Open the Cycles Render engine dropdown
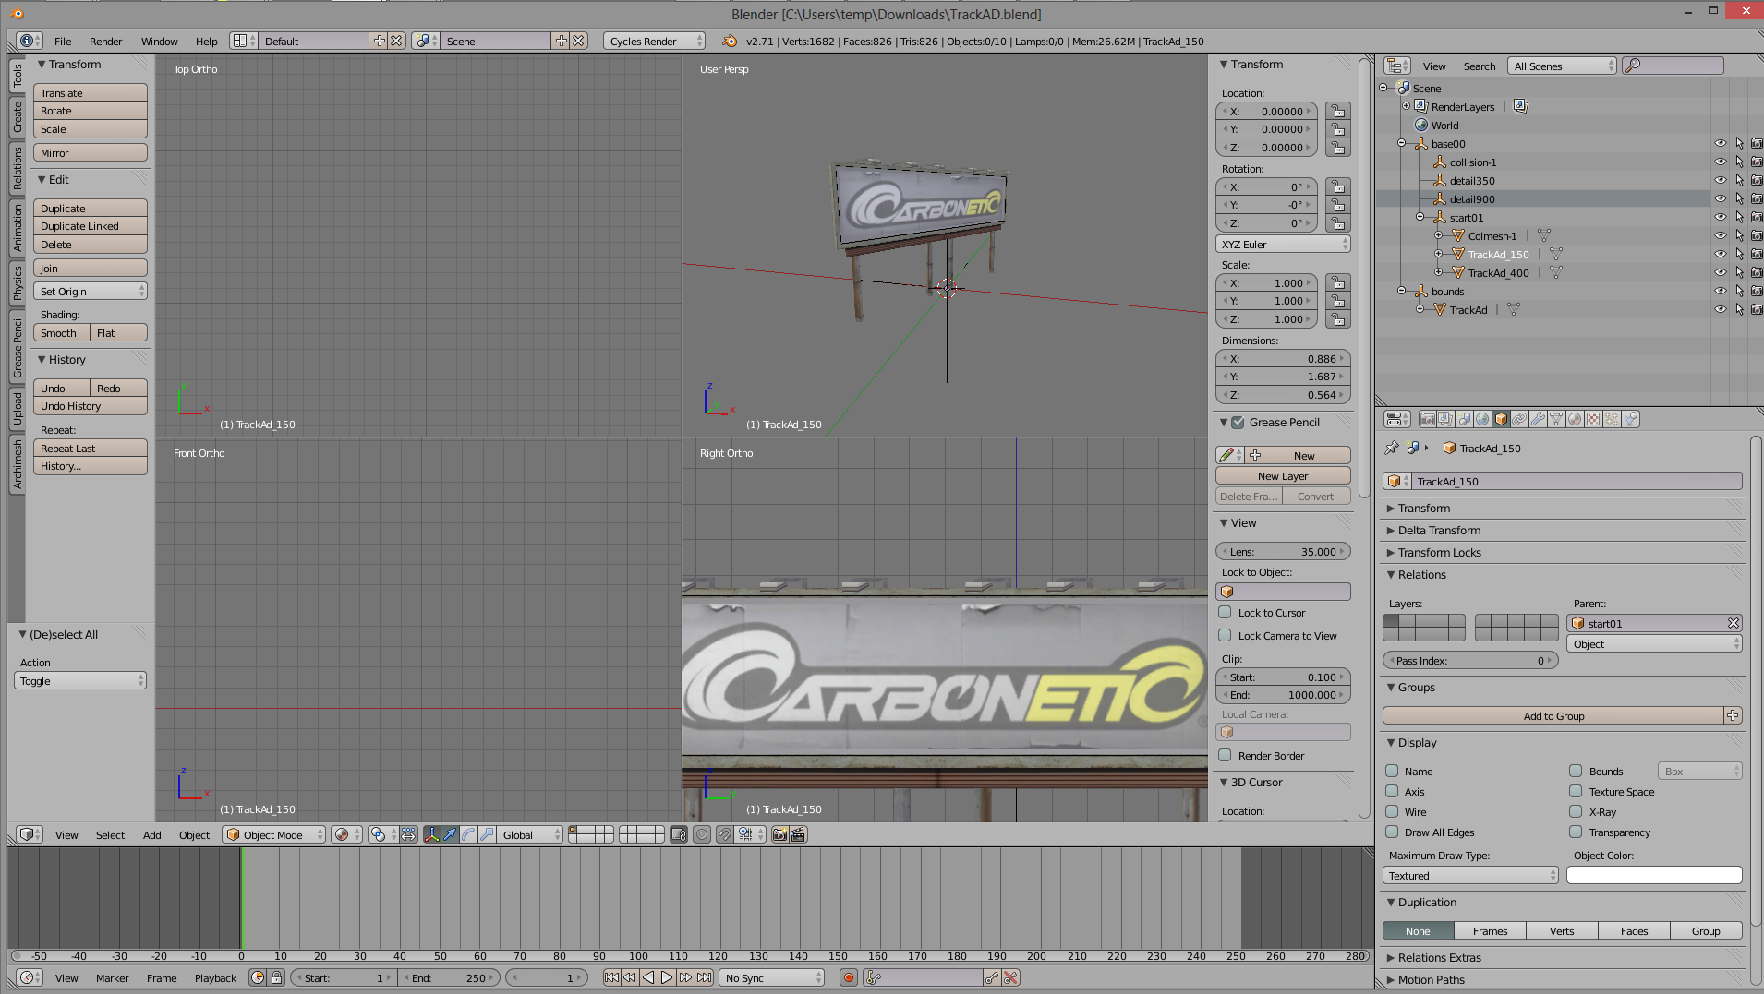 pos(655,41)
